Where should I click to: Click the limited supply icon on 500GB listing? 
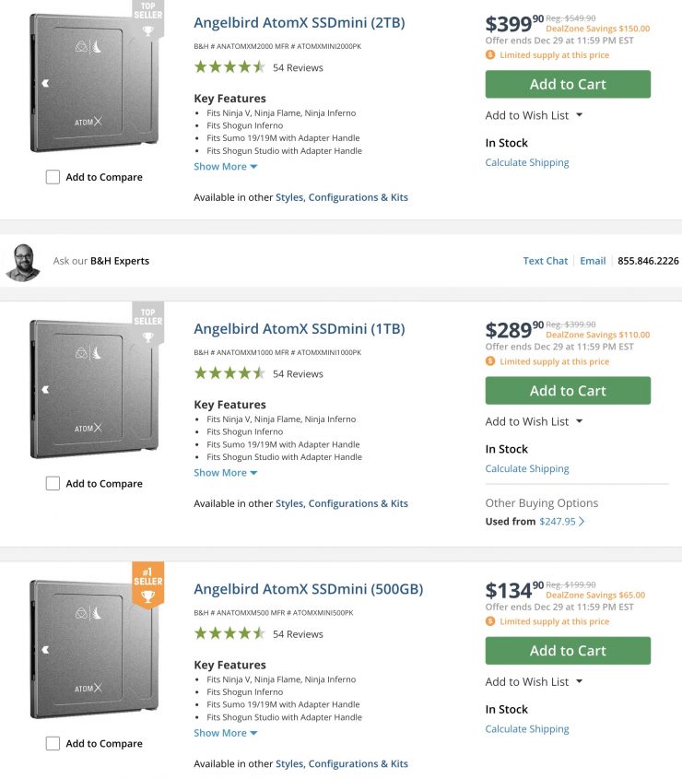point(490,621)
